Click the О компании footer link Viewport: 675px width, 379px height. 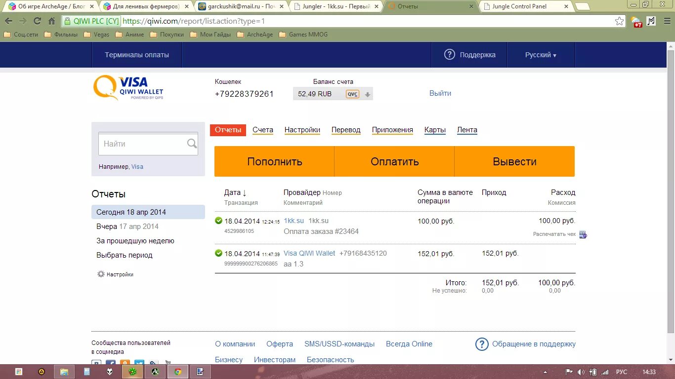235,344
